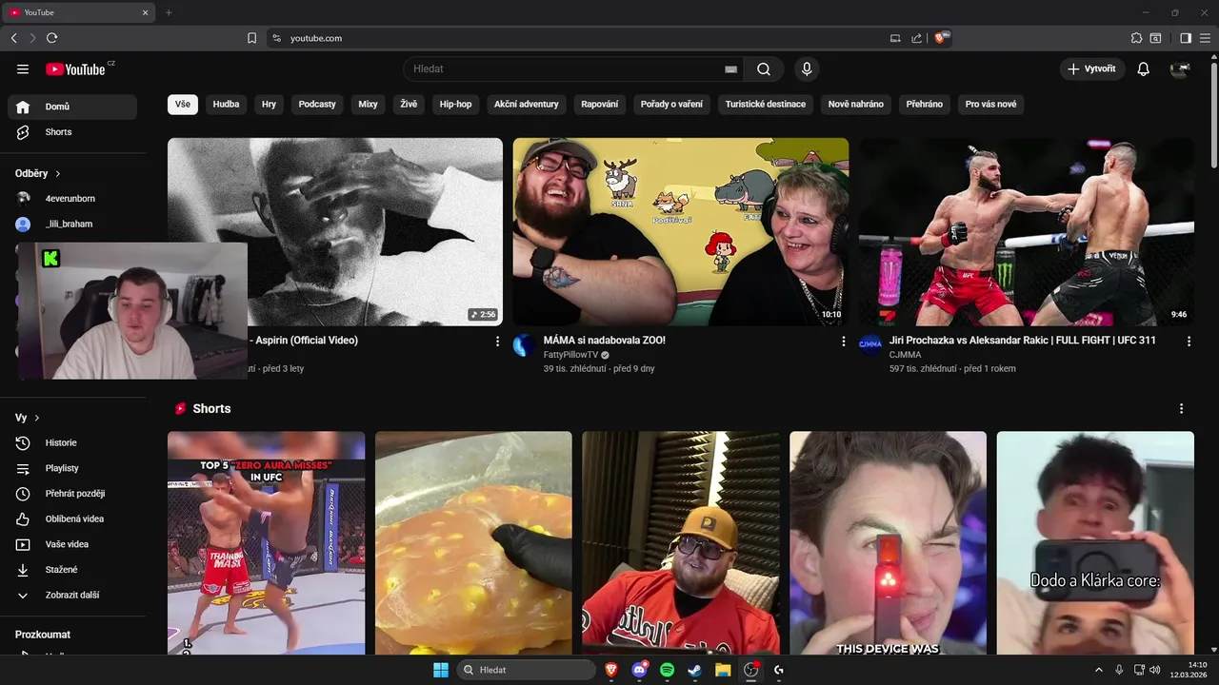Open the 4everunborn subscription channel
The height and width of the screenshot is (685, 1219).
(x=72, y=199)
